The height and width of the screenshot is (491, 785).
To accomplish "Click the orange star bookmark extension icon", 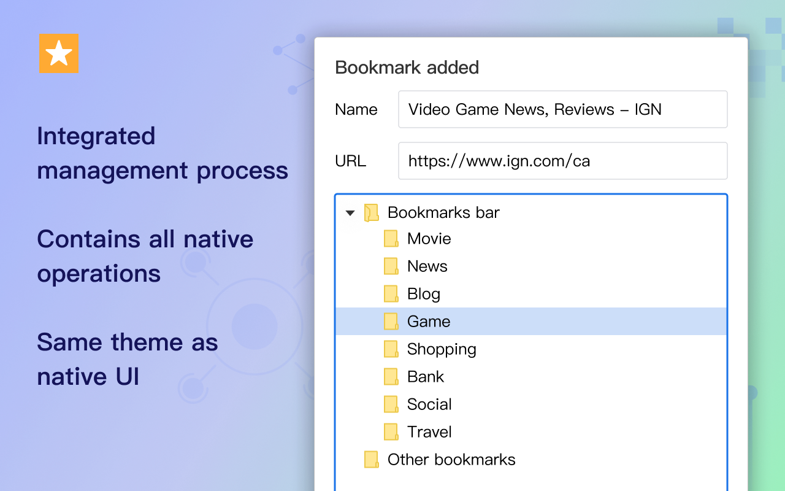I will 59,54.
